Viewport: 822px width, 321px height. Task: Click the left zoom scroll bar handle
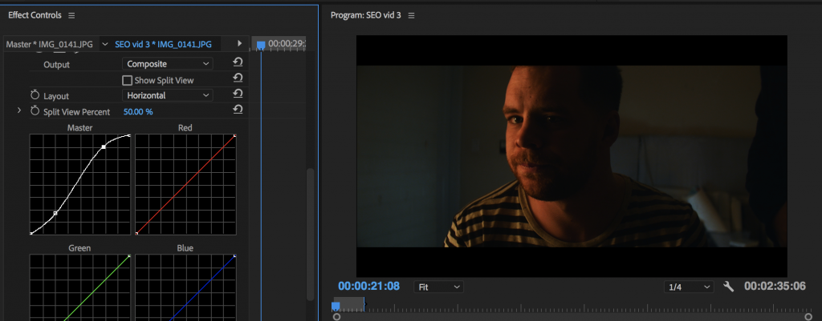coord(336,317)
